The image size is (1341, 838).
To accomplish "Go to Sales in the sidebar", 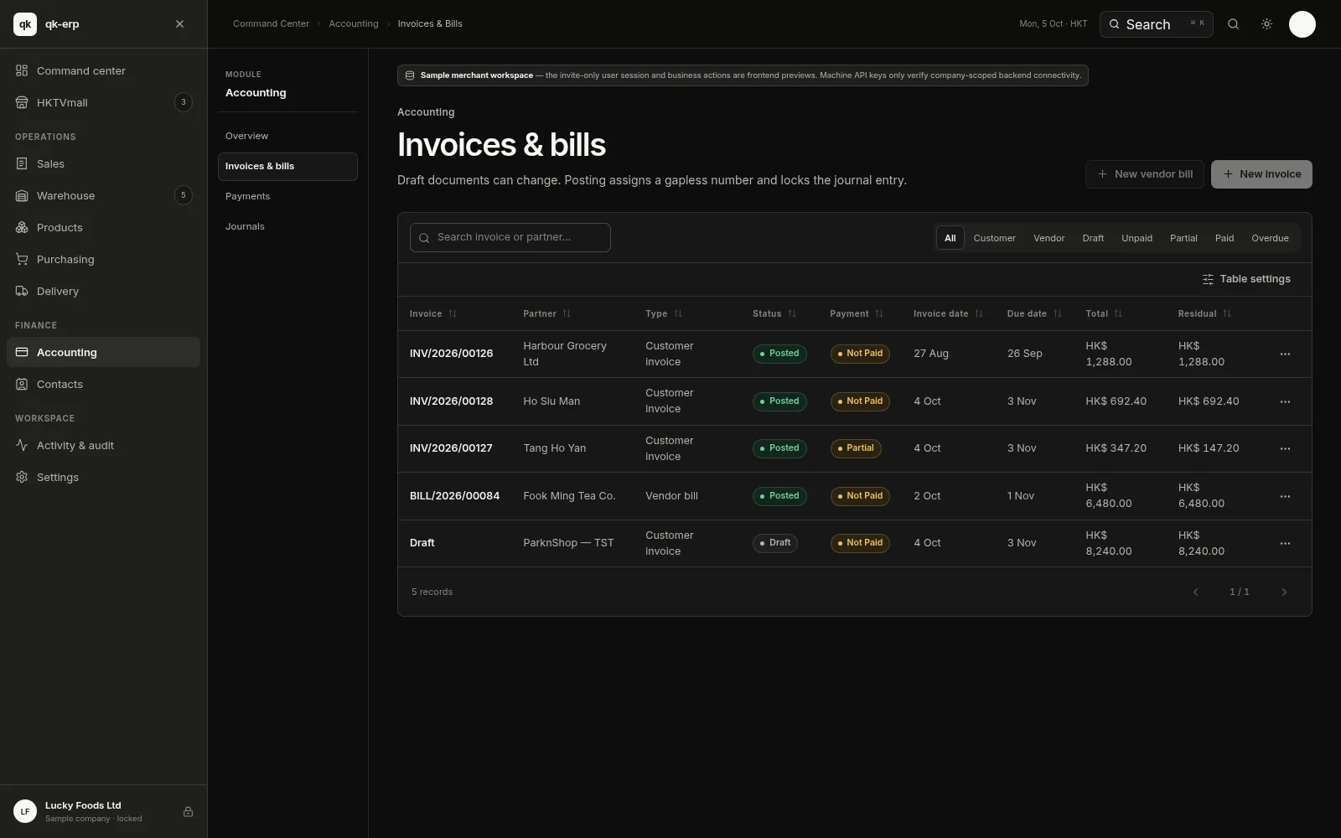I will pyautogui.click(x=103, y=163).
